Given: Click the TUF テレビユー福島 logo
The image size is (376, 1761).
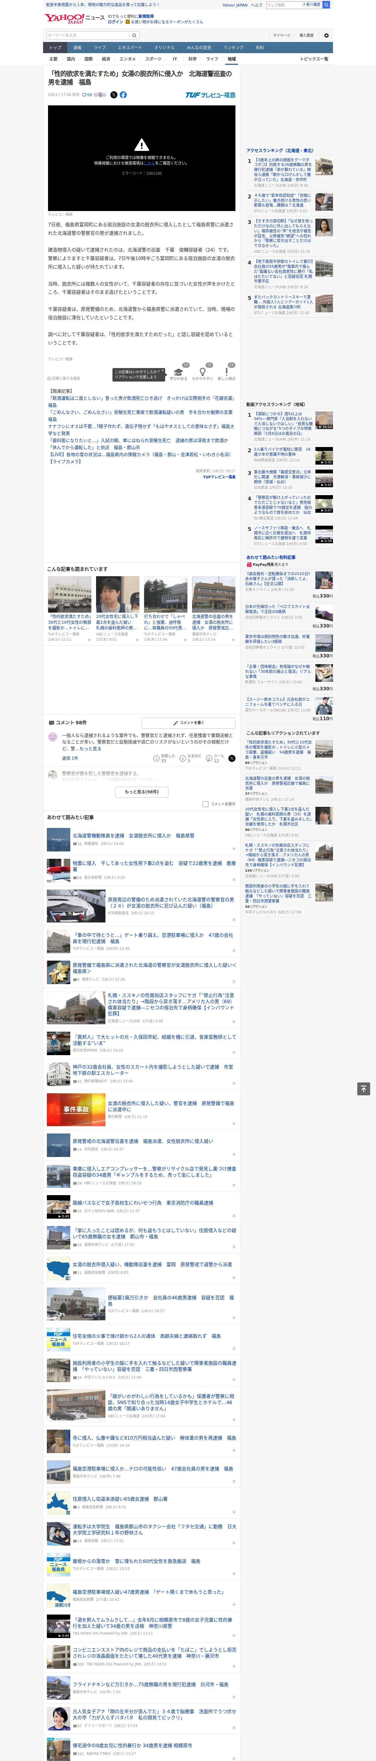Looking at the screenshot, I should 210,95.
